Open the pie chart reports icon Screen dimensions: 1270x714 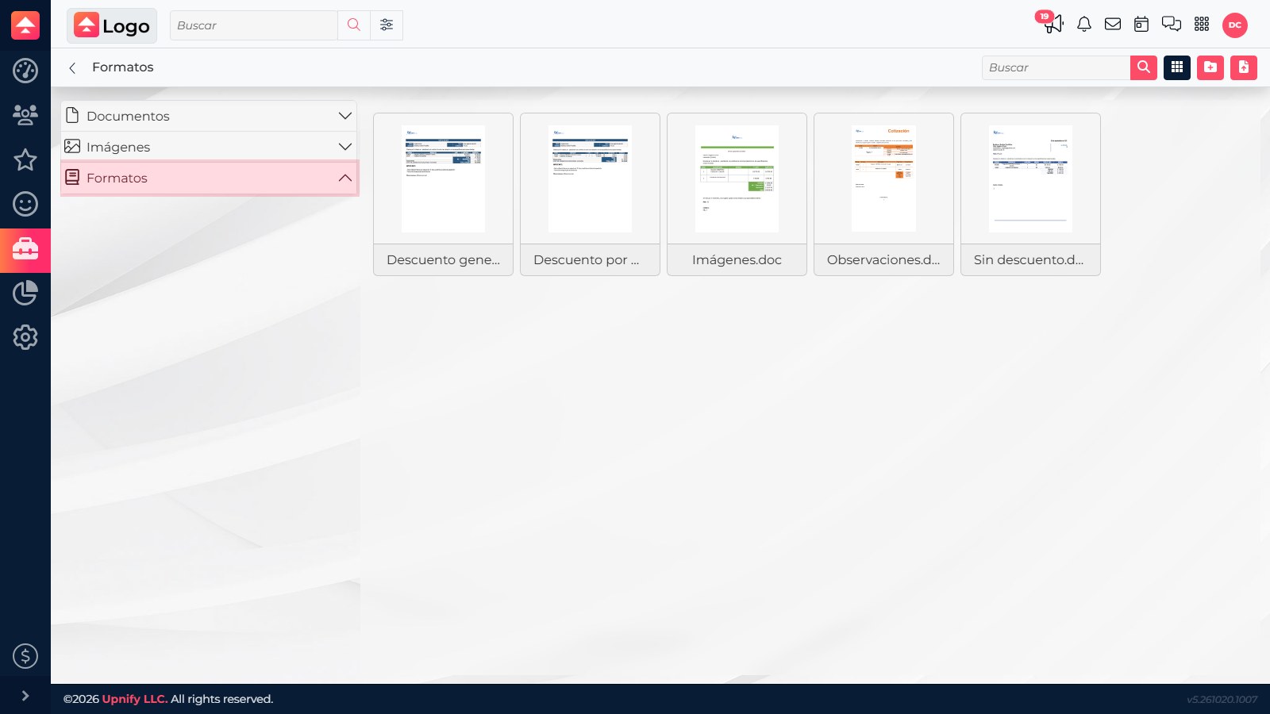coord(25,293)
